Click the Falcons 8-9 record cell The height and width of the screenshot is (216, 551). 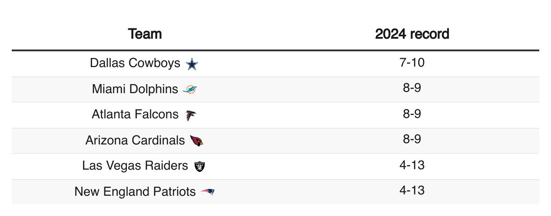point(412,115)
